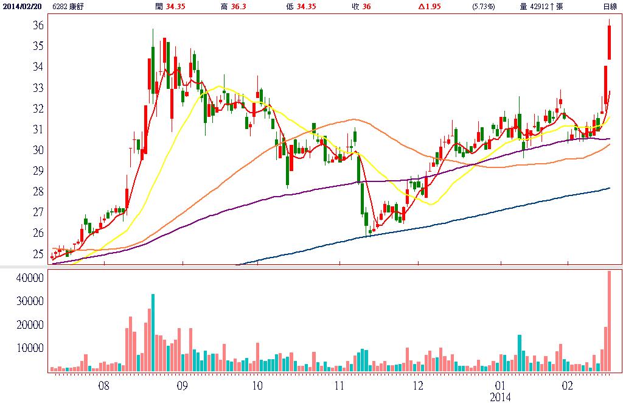Image resolution: width=623 pixels, height=403 pixels.
Task: Select the 02 month marker on time axis
Action: (x=568, y=385)
